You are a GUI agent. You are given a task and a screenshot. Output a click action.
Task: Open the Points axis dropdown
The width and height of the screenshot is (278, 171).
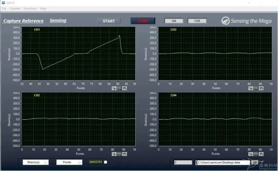80,162
